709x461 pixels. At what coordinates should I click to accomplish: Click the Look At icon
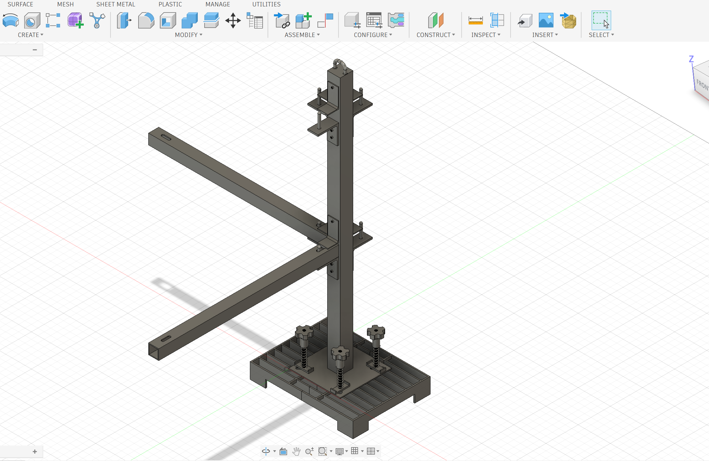[x=284, y=451]
